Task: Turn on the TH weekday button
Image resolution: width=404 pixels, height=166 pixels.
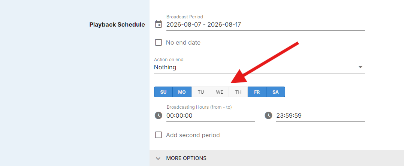Action: (x=238, y=92)
